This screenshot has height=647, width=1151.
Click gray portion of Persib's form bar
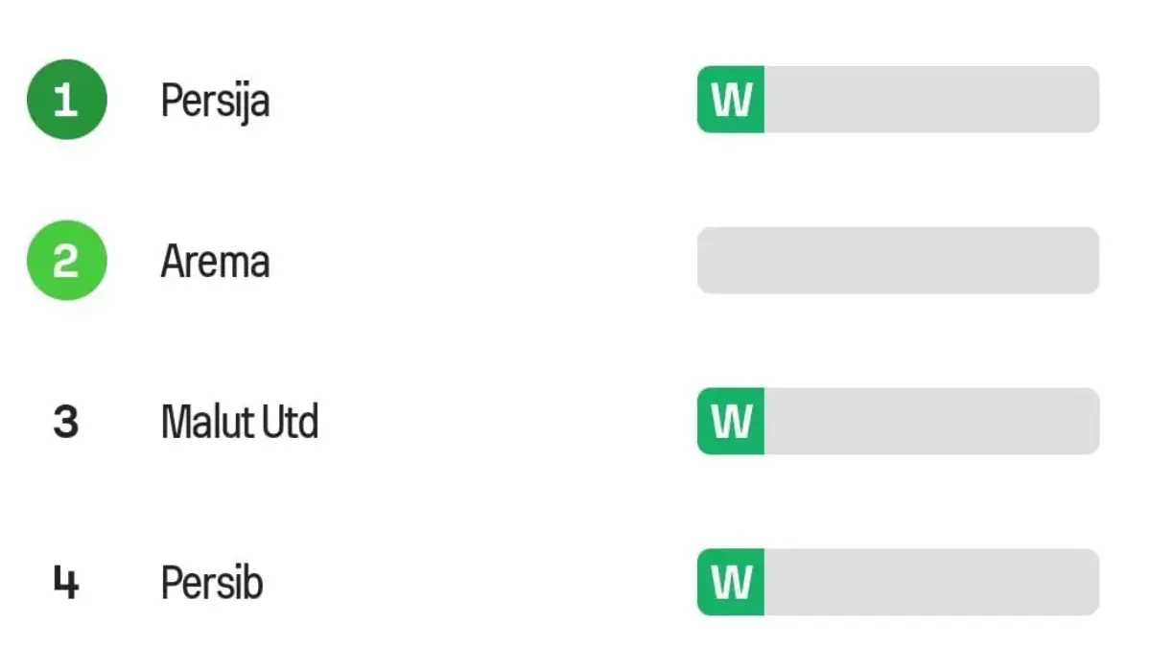click(x=931, y=583)
